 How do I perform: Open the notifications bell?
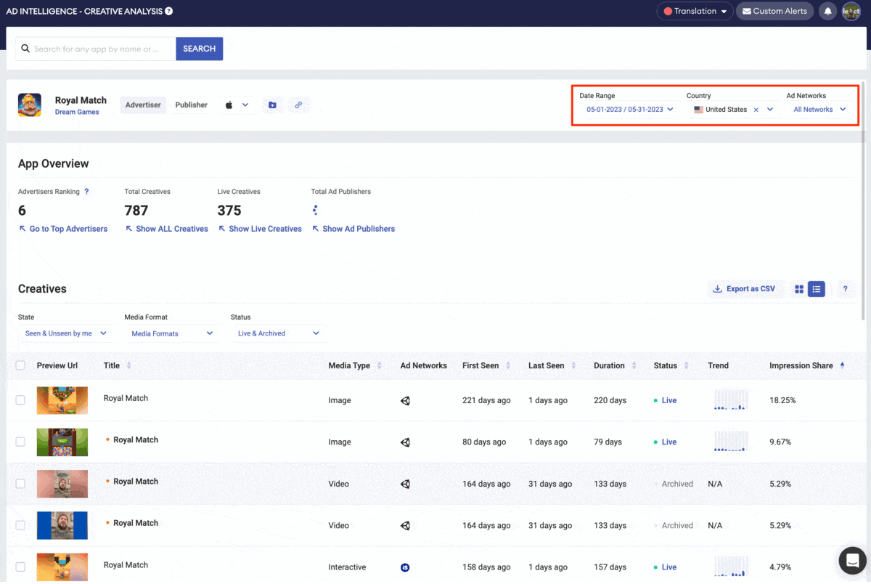coord(827,12)
